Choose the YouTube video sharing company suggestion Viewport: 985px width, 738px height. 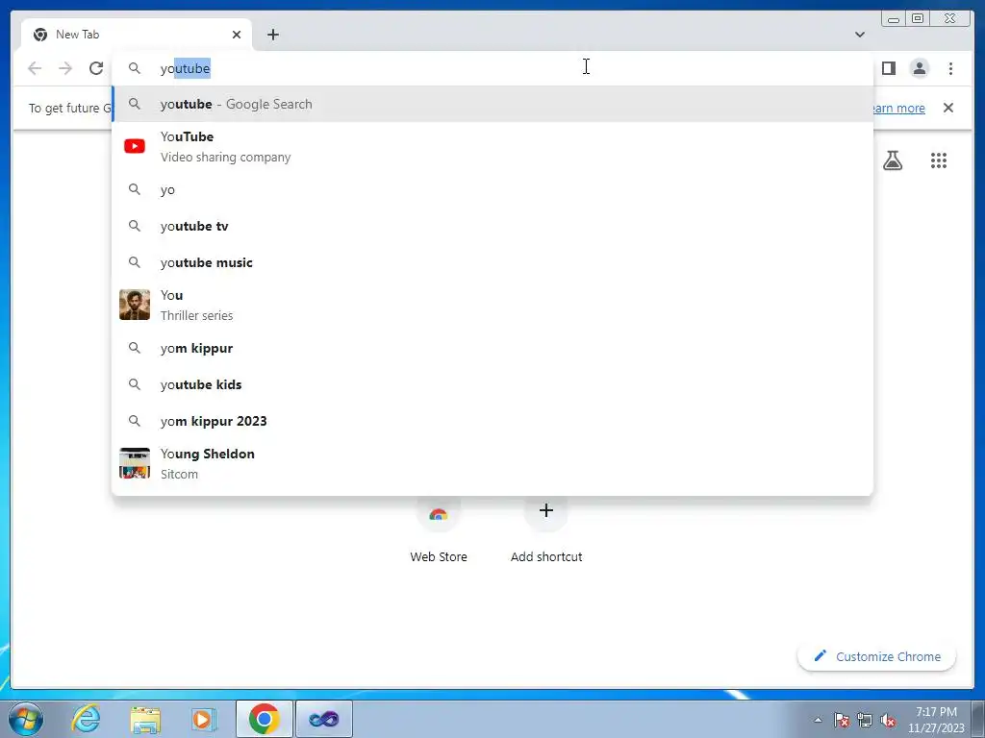click(x=492, y=146)
